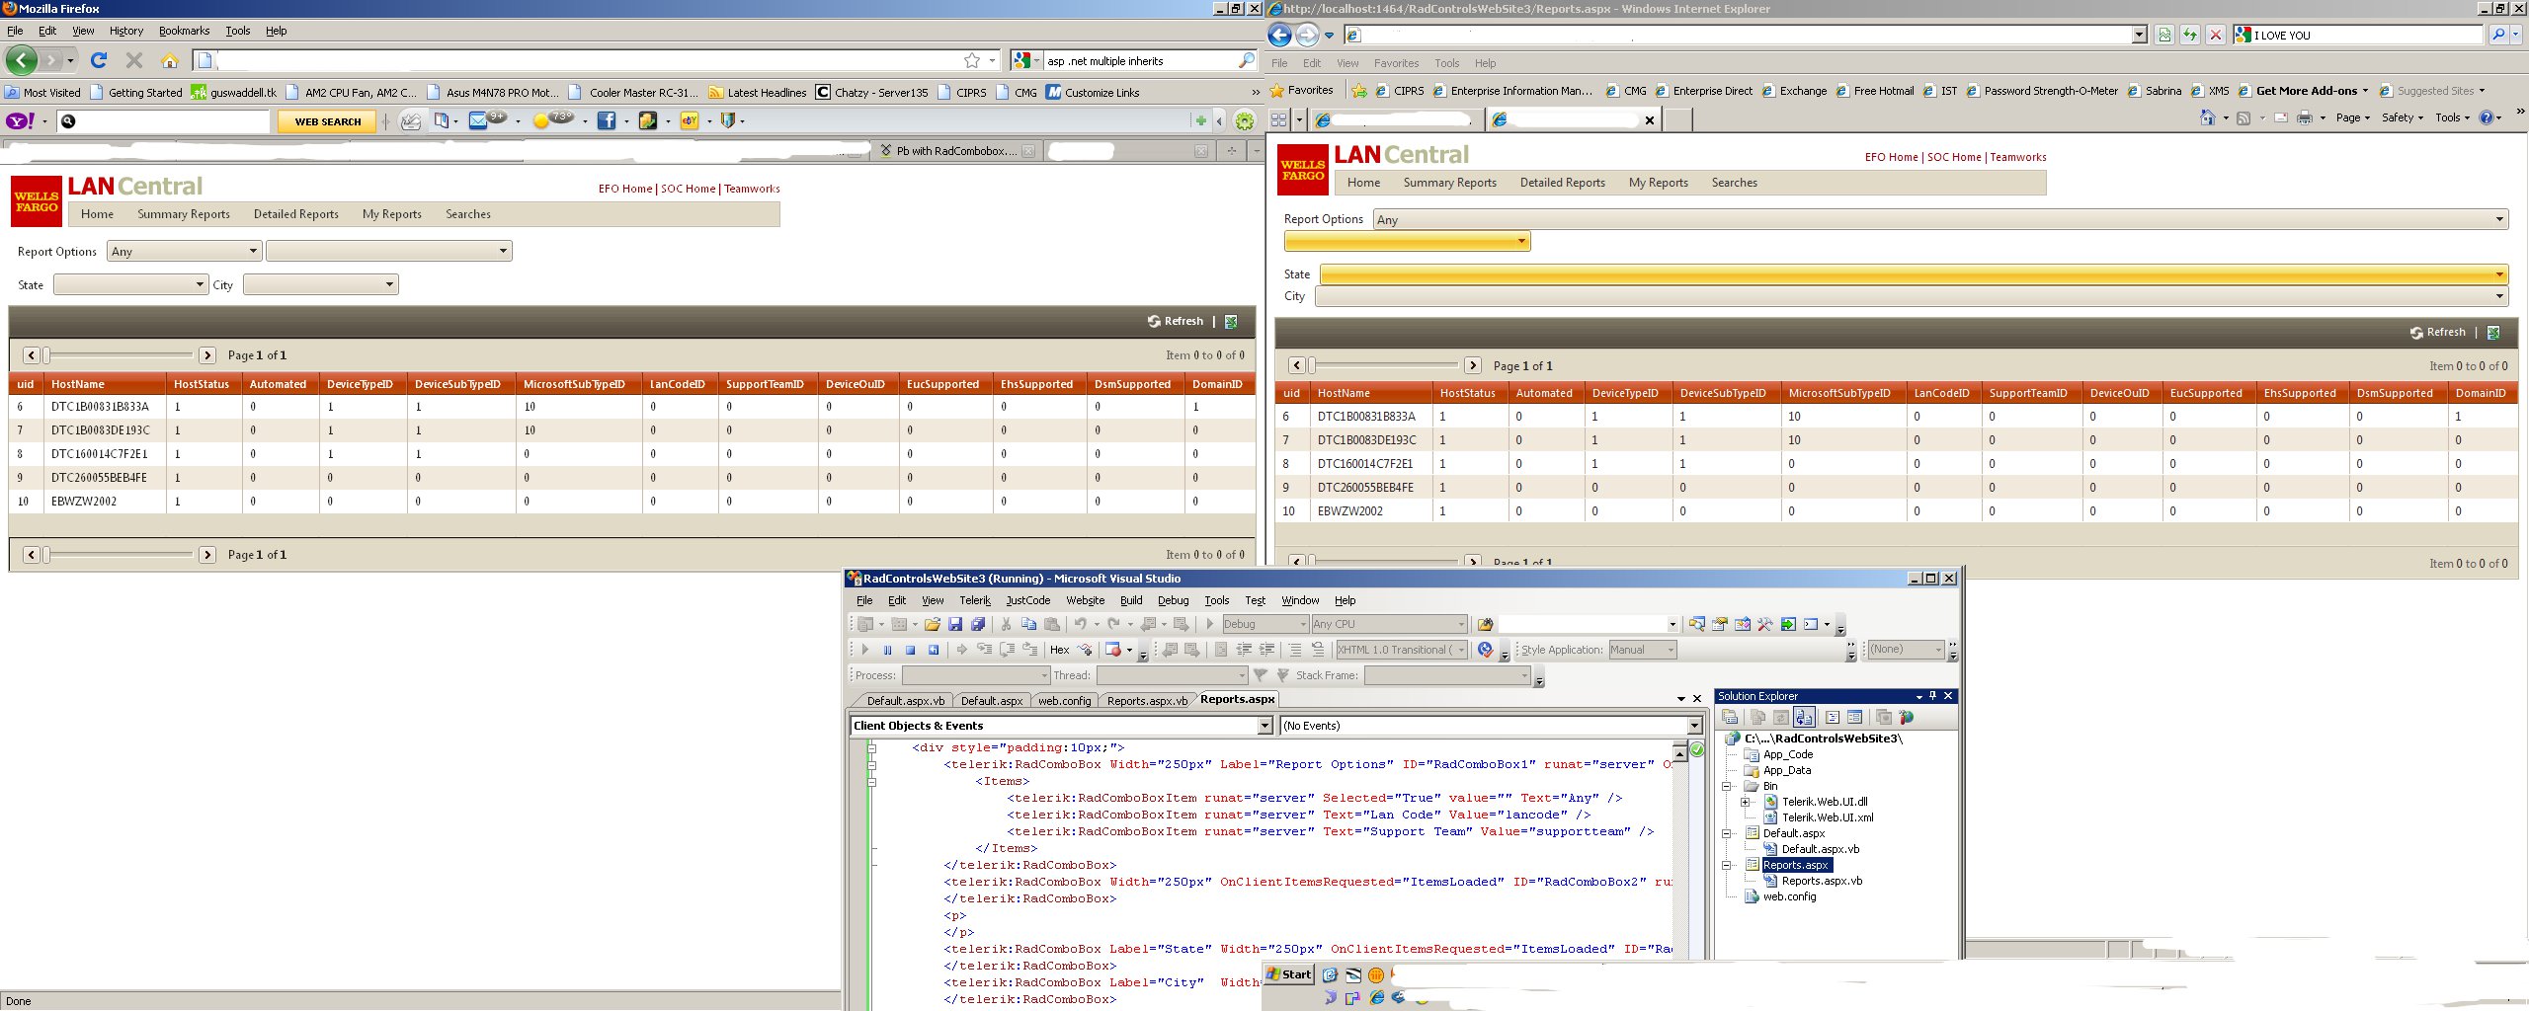Screen dimensions: 2529x1011
Task: Expand Telerik.Web.UI.dll in Solution Explorer
Action: point(1746,802)
